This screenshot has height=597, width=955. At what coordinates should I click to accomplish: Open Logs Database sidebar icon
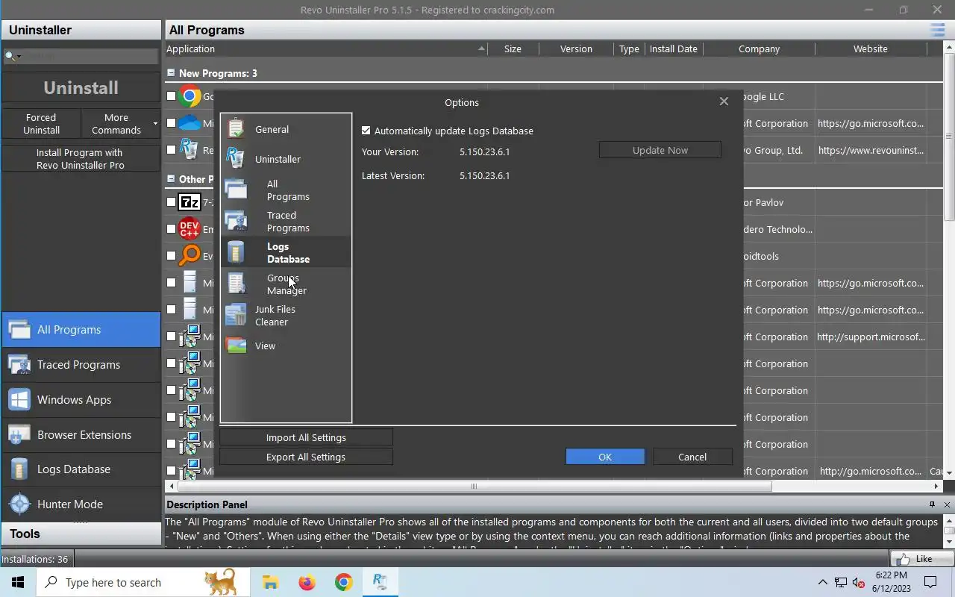pyautogui.click(x=19, y=469)
